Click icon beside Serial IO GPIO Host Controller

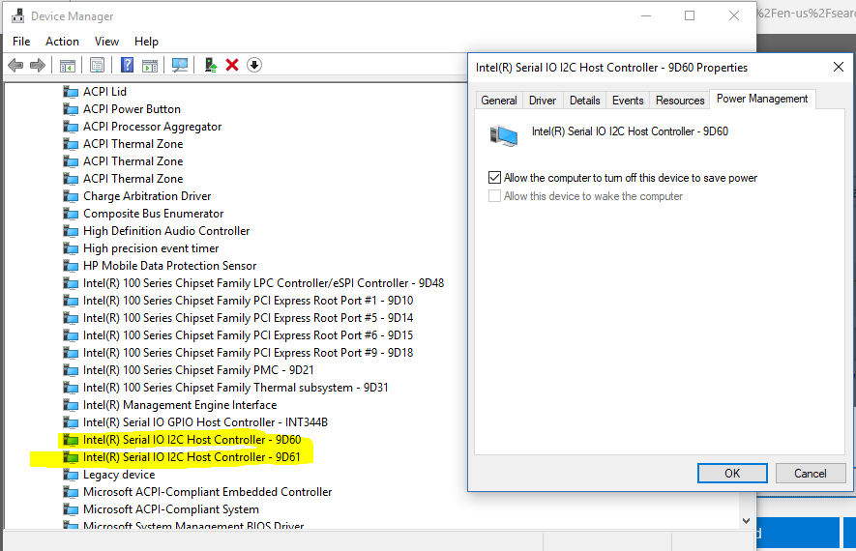click(x=71, y=422)
